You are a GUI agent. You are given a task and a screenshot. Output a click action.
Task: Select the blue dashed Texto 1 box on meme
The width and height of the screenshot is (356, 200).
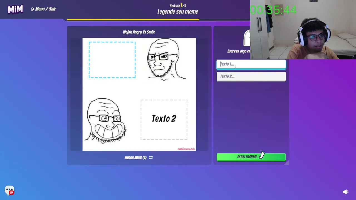[x=112, y=60]
